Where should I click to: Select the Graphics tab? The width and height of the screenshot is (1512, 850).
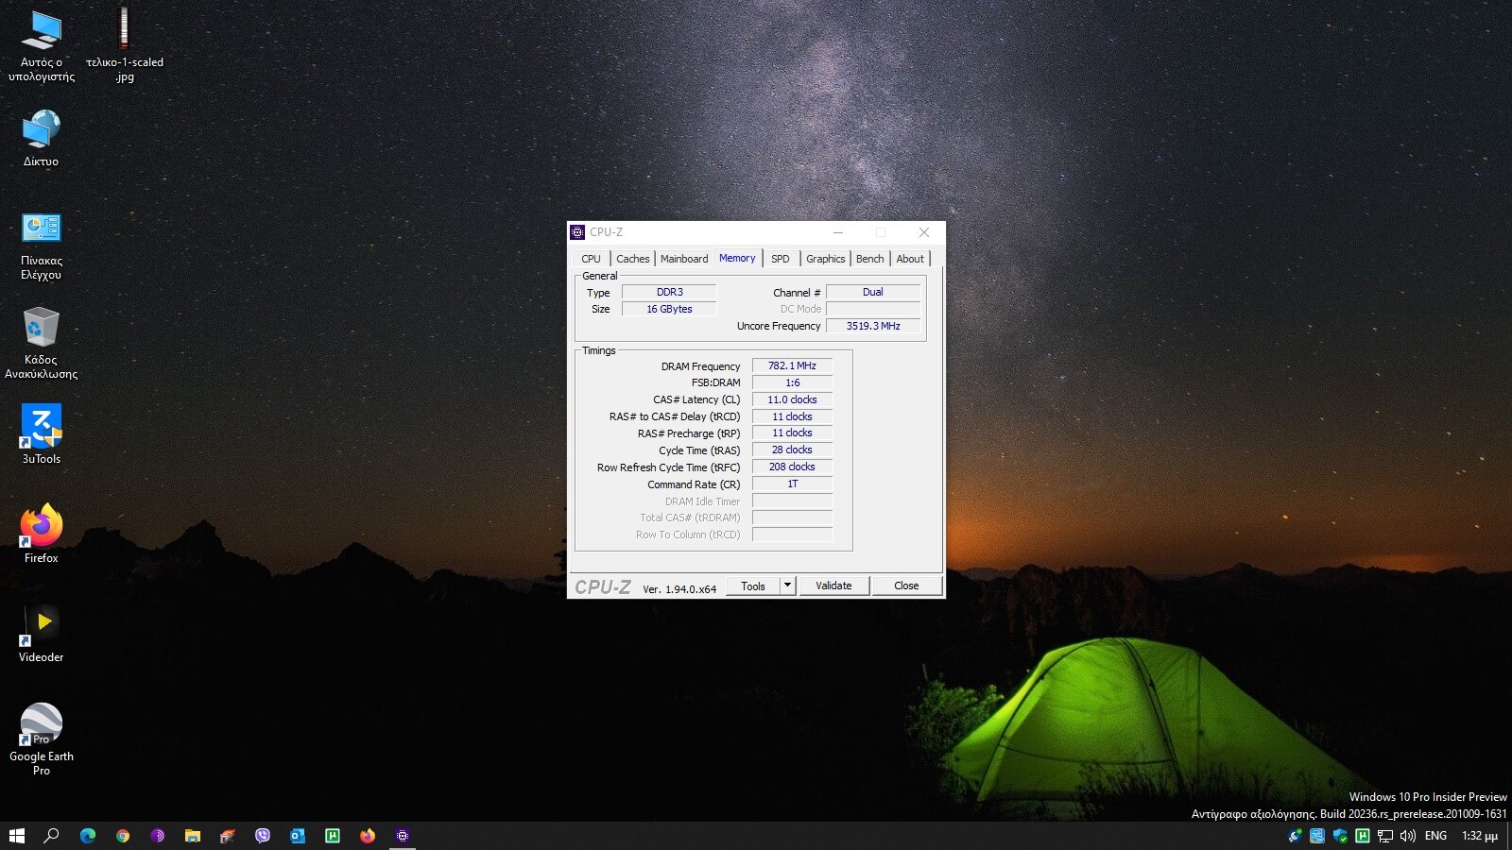pyautogui.click(x=825, y=259)
